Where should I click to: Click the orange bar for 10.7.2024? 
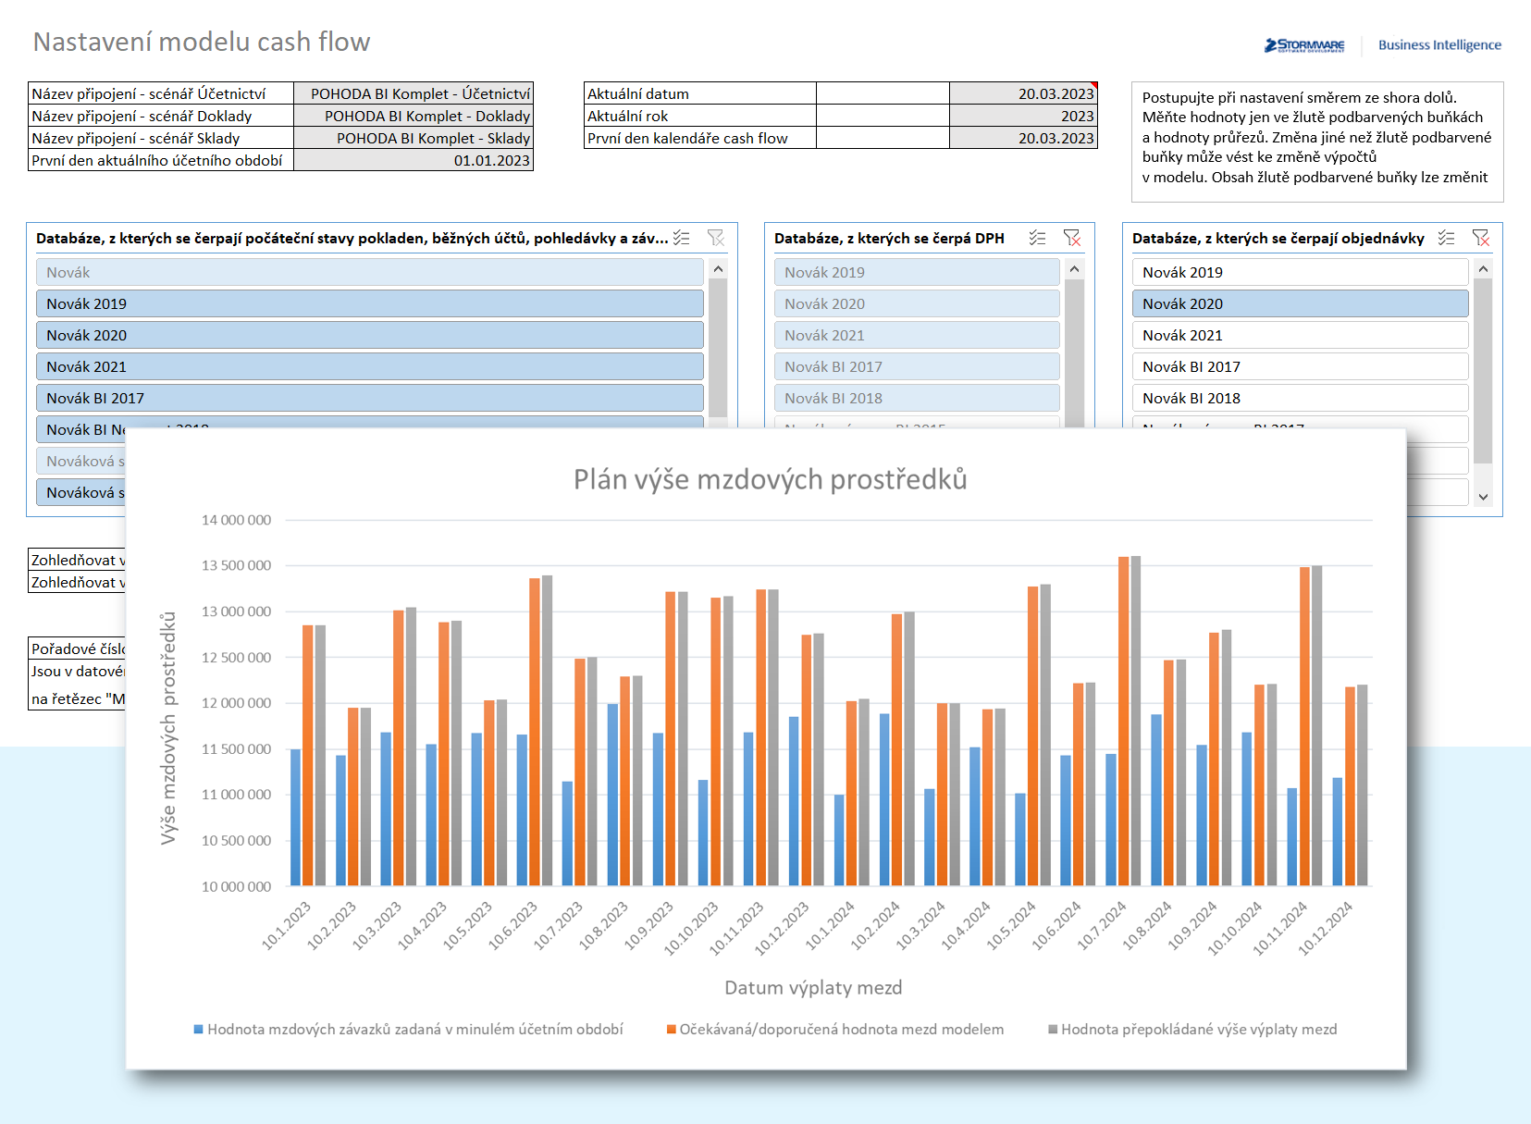(1123, 722)
